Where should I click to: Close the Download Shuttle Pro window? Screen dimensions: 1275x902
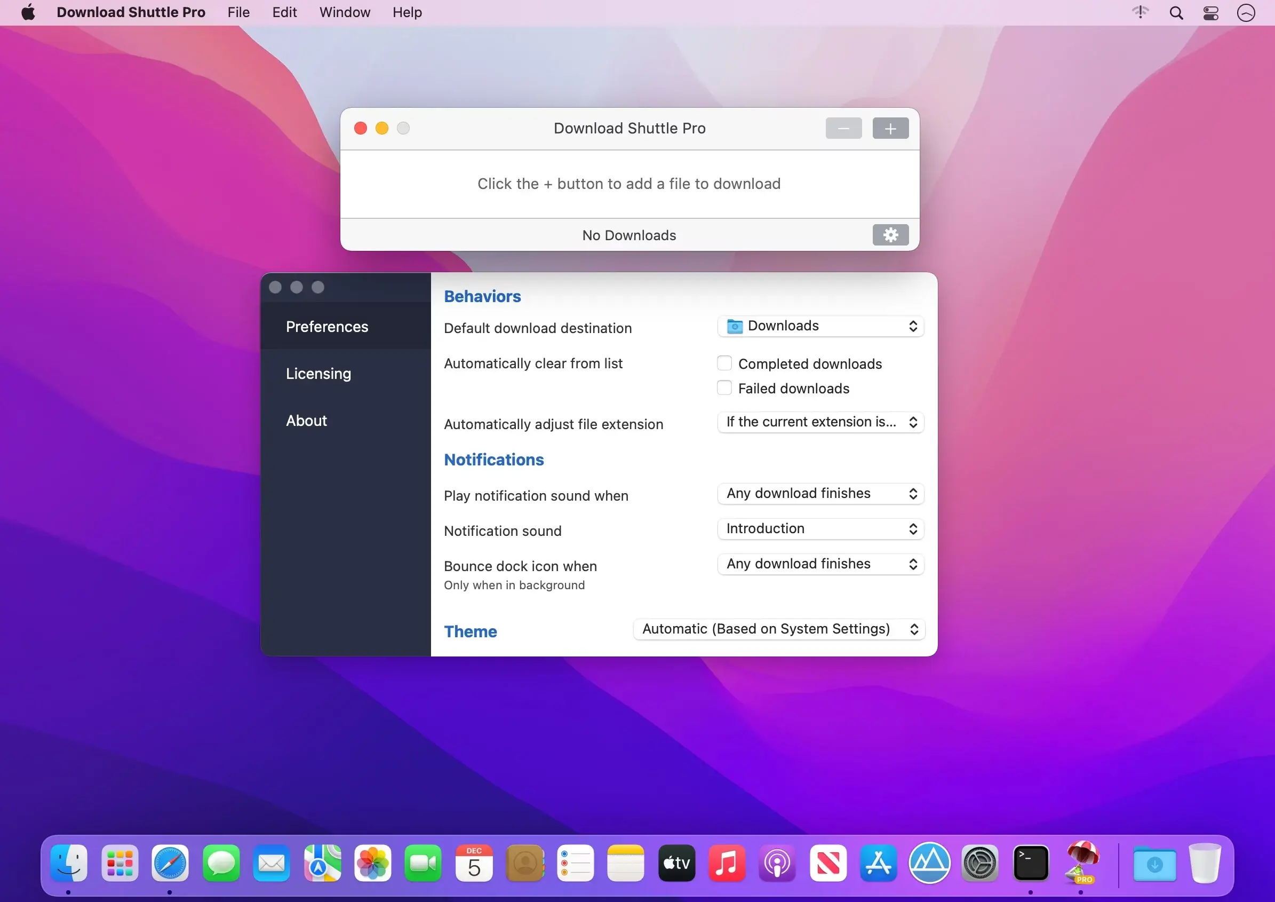(x=361, y=128)
